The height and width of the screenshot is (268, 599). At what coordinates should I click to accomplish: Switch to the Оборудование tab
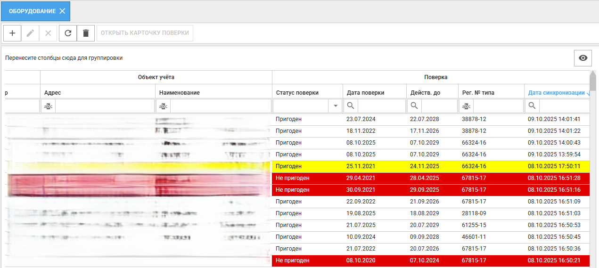click(32, 11)
